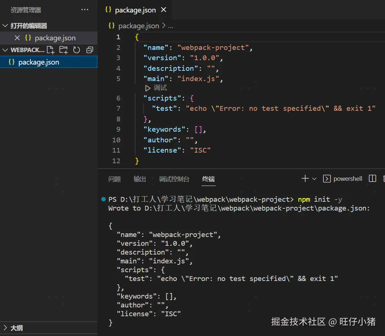
Task: Collapse all folders in explorer
Action: click(x=89, y=50)
